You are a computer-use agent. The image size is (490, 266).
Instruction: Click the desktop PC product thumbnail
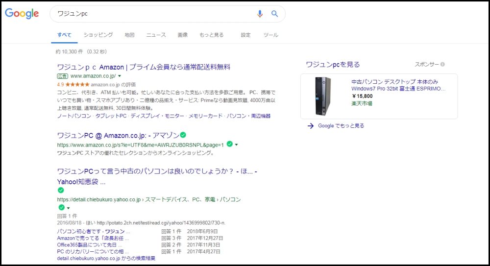point(323,97)
